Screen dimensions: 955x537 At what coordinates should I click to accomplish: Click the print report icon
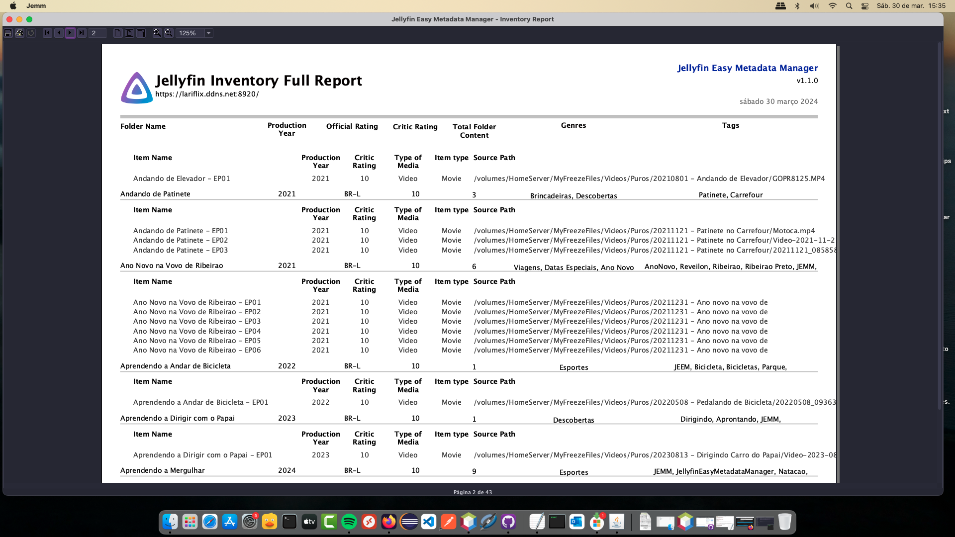(19, 33)
